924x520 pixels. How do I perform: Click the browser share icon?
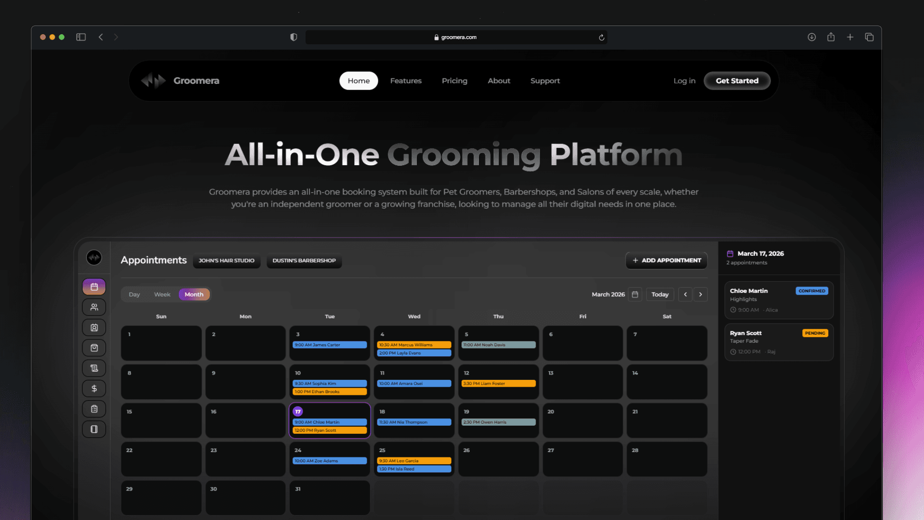tap(831, 37)
